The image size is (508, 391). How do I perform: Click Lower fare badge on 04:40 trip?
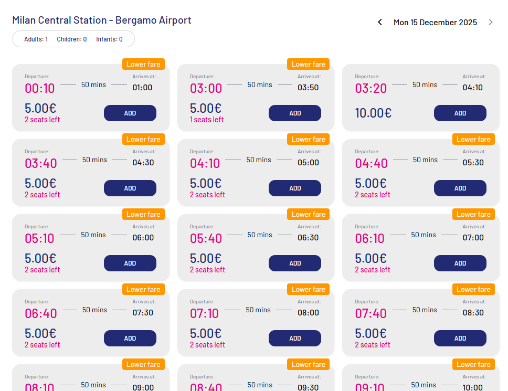(x=473, y=139)
